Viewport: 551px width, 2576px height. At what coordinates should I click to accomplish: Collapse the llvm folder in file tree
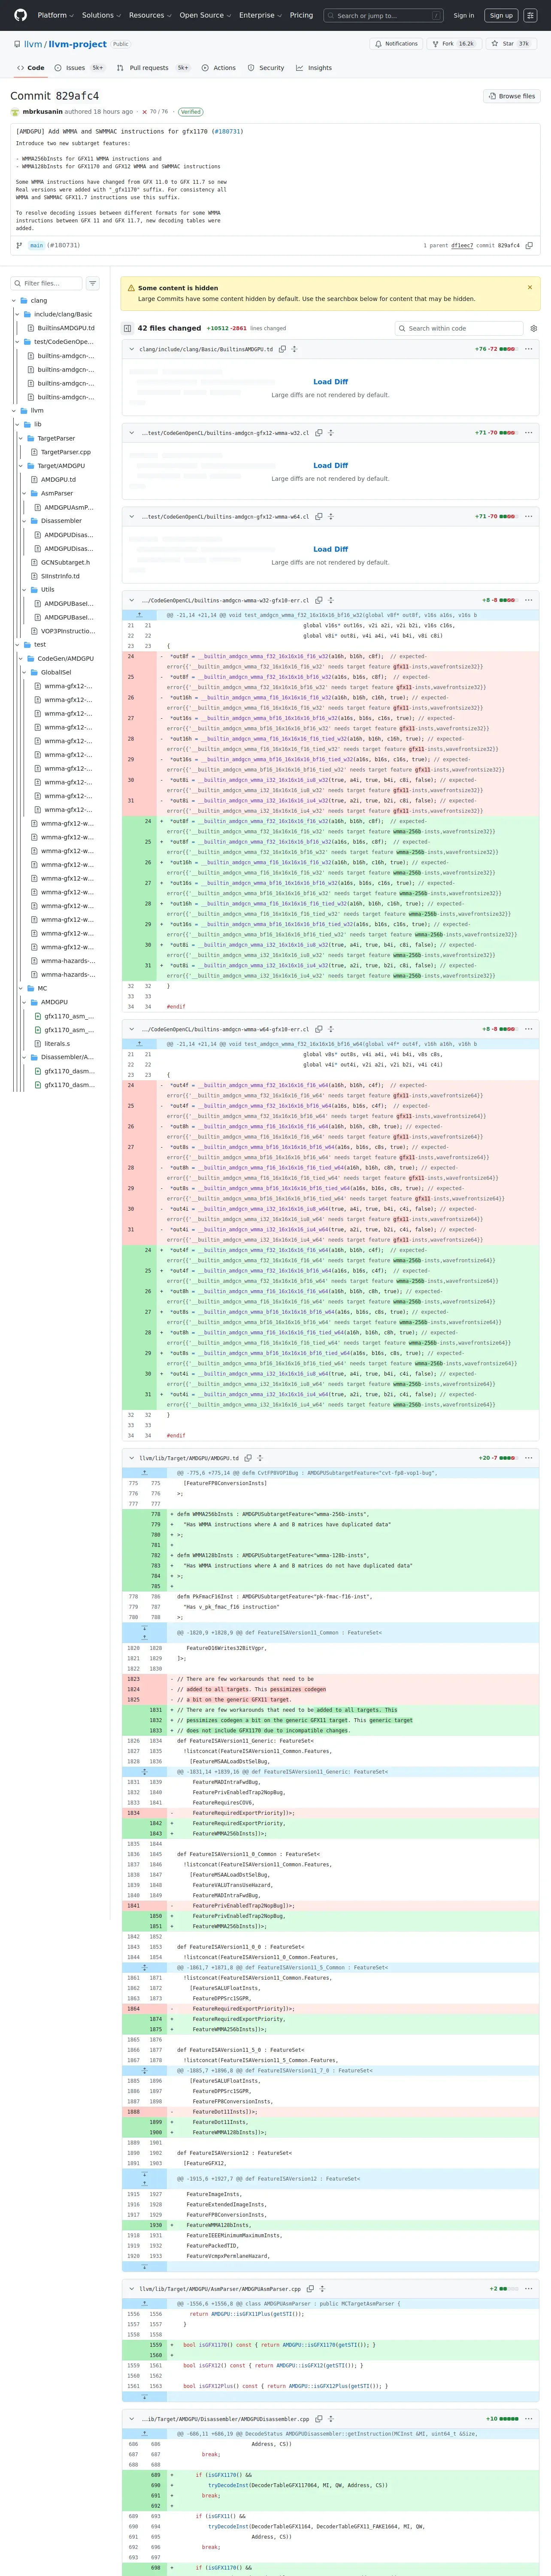pos(14,410)
